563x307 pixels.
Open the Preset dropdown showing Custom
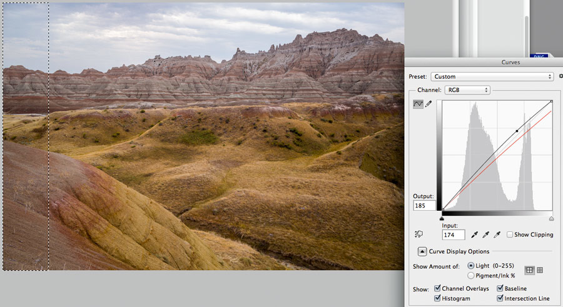492,76
